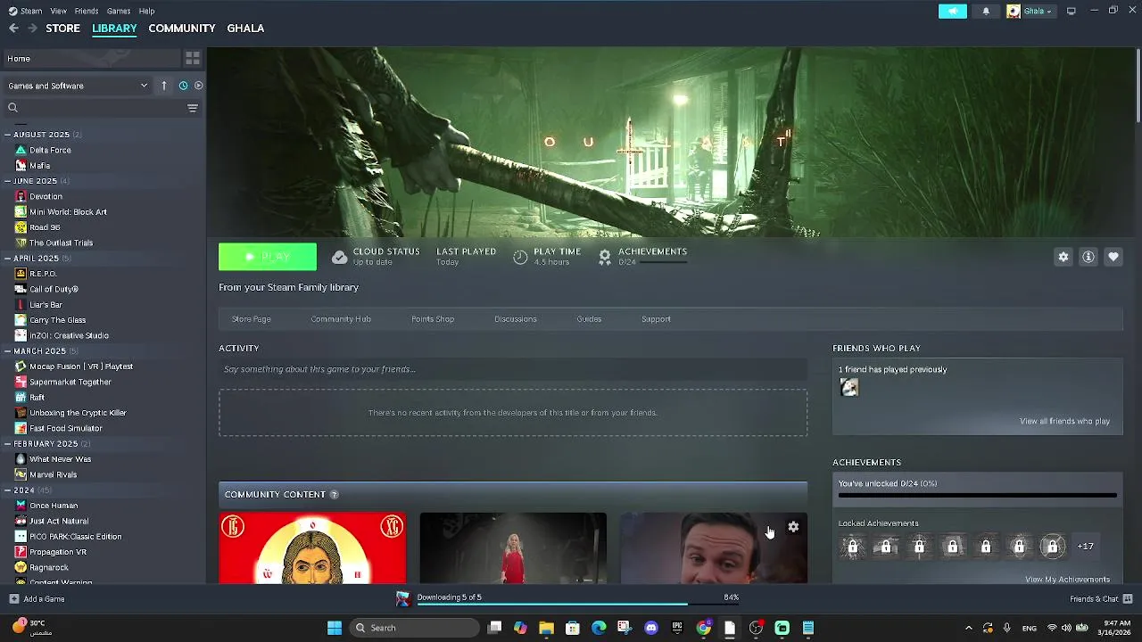Open Windows Start menu

tap(335, 628)
